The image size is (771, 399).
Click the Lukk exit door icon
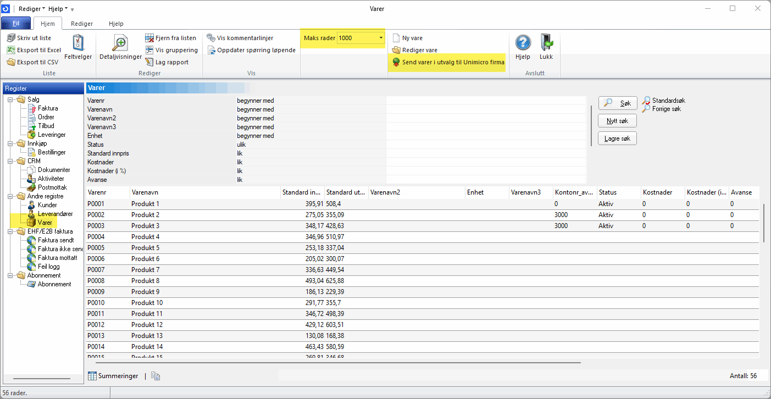[x=546, y=43]
